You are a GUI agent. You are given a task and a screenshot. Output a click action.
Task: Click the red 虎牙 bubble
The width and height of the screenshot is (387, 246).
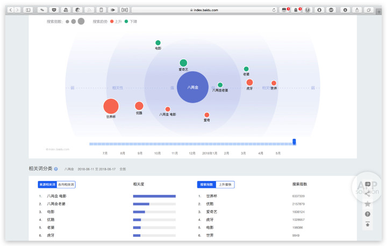249,82
